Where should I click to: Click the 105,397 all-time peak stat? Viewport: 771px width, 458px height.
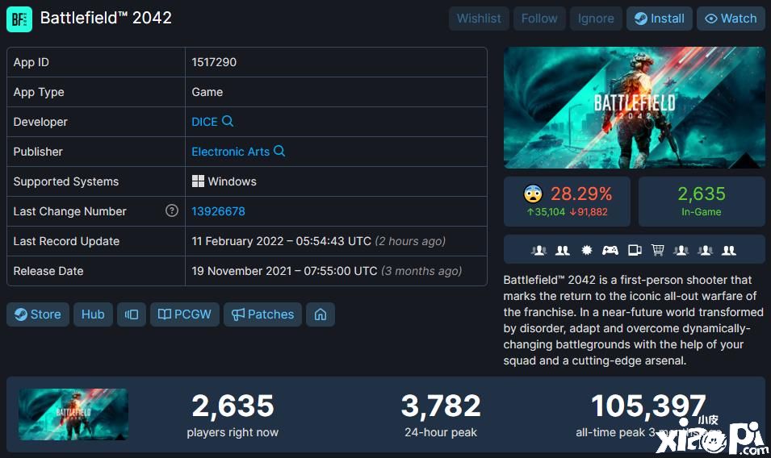[648, 414]
